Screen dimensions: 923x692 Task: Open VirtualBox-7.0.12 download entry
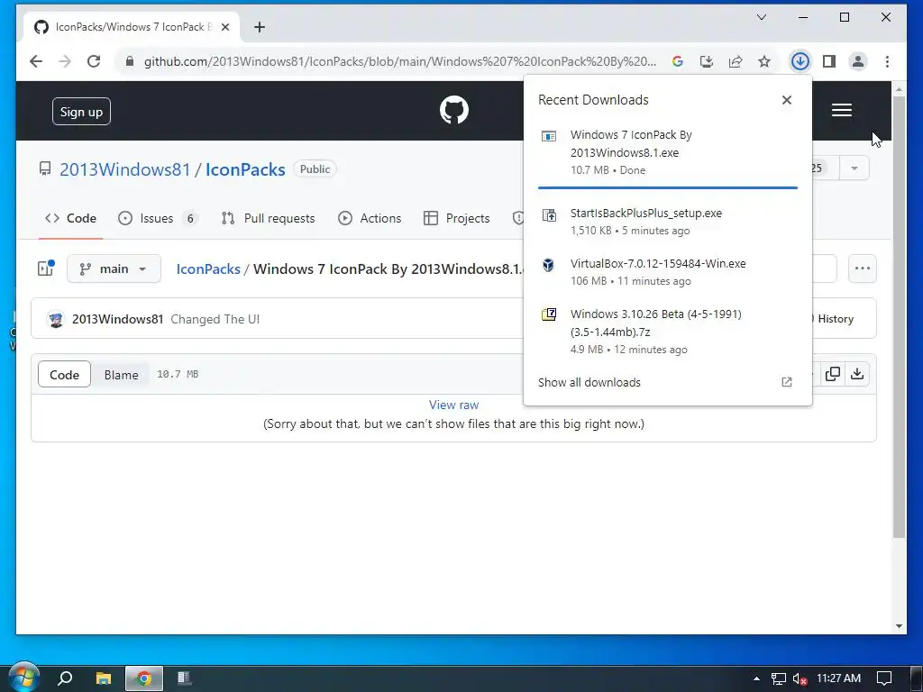pyautogui.click(x=668, y=272)
